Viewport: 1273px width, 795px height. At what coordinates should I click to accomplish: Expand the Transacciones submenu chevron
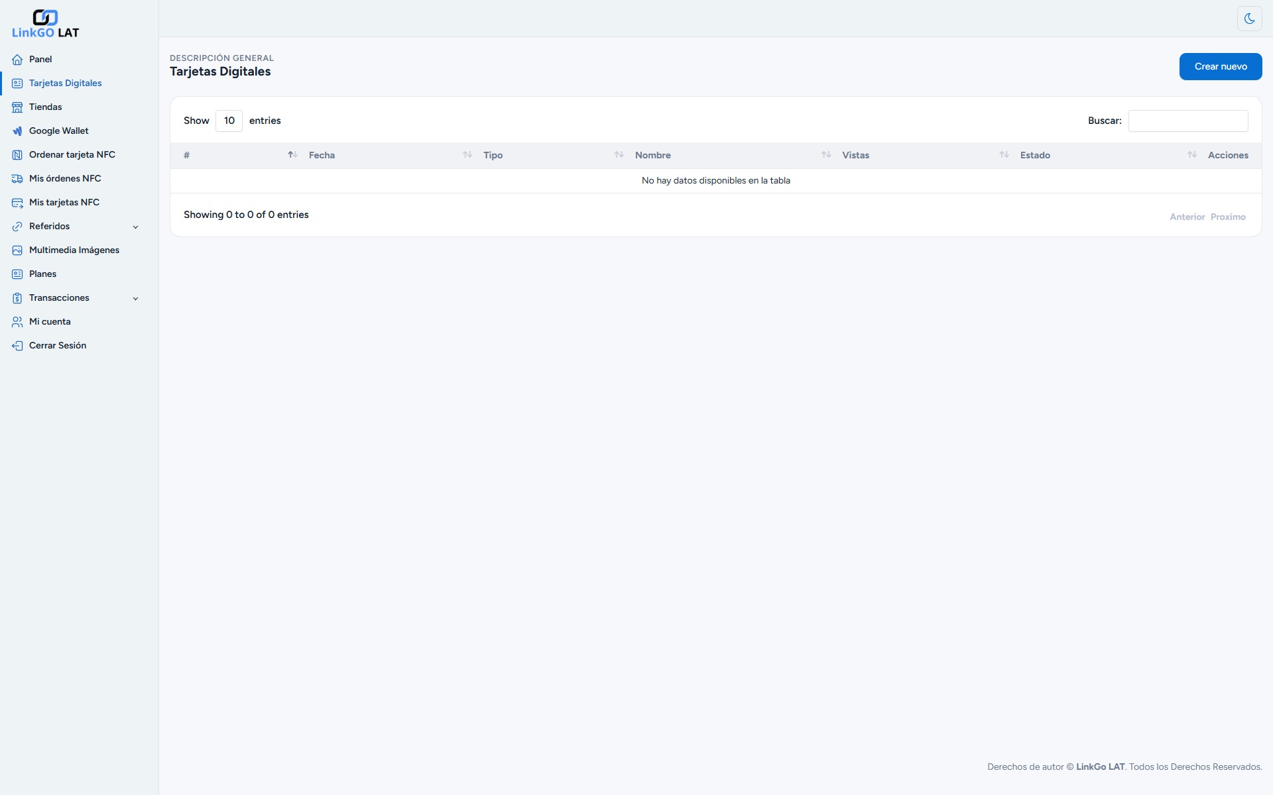(135, 299)
